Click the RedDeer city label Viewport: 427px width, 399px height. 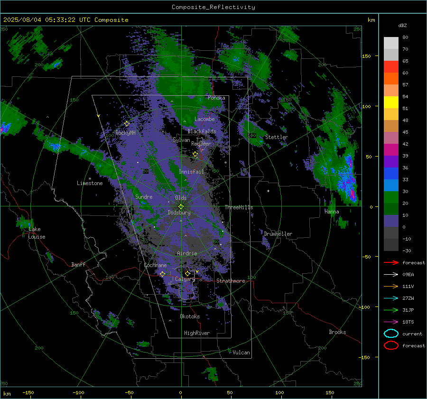pos(201,144)
